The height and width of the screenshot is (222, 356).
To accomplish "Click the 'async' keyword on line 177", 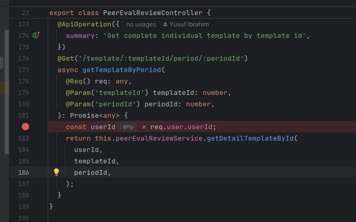I will [68, 70].
